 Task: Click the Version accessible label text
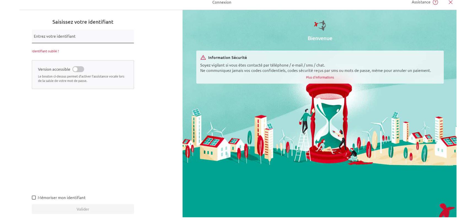(x=54, y=69)
